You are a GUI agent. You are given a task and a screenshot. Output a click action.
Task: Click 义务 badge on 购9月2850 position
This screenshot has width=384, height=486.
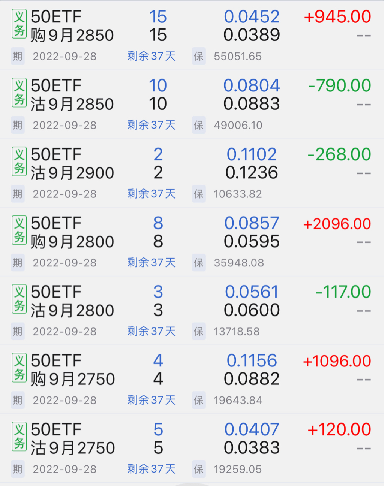pos(19,24)
